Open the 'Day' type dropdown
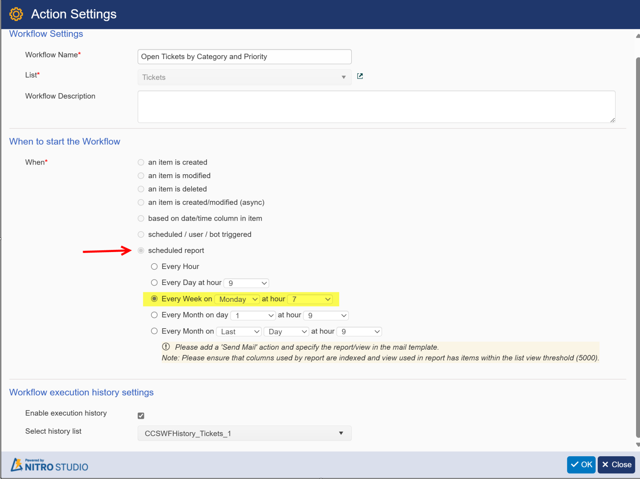This screenshot has width=640, height=479. click(x=286, y=332)
